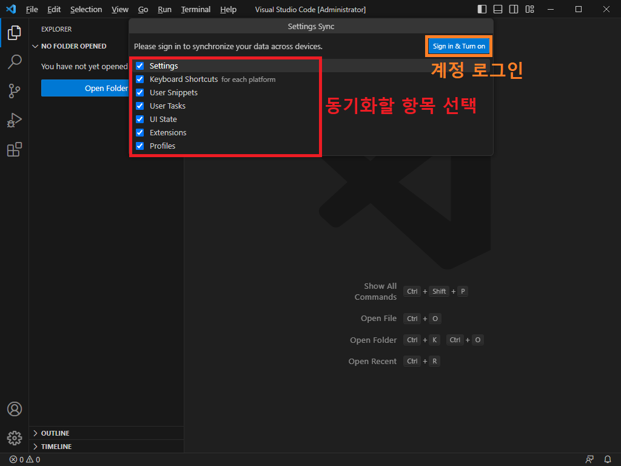The width and height of the screenshot is (621, 466).
Task: Open the Manage gear icon
Action: click(15, 437)
